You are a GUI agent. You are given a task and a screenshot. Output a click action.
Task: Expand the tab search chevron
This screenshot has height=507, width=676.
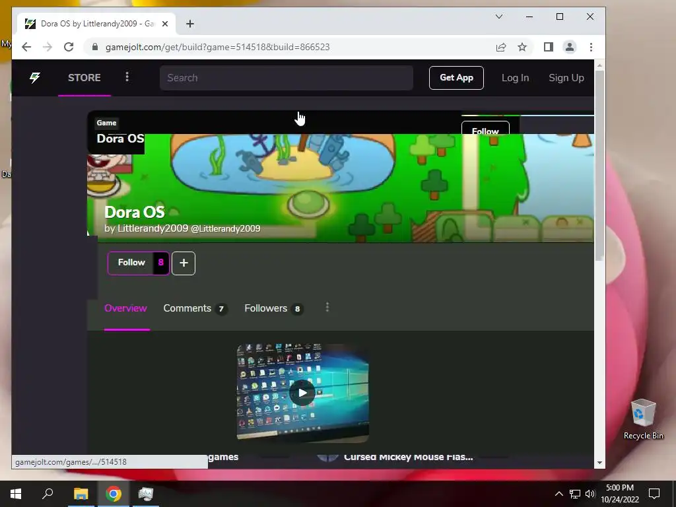coord(499,17)
